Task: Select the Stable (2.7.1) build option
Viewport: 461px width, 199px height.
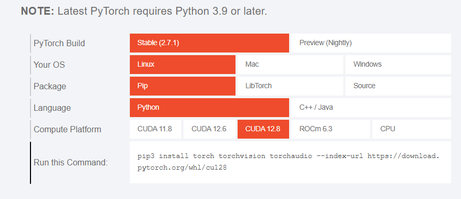Action: click(209, 43)
